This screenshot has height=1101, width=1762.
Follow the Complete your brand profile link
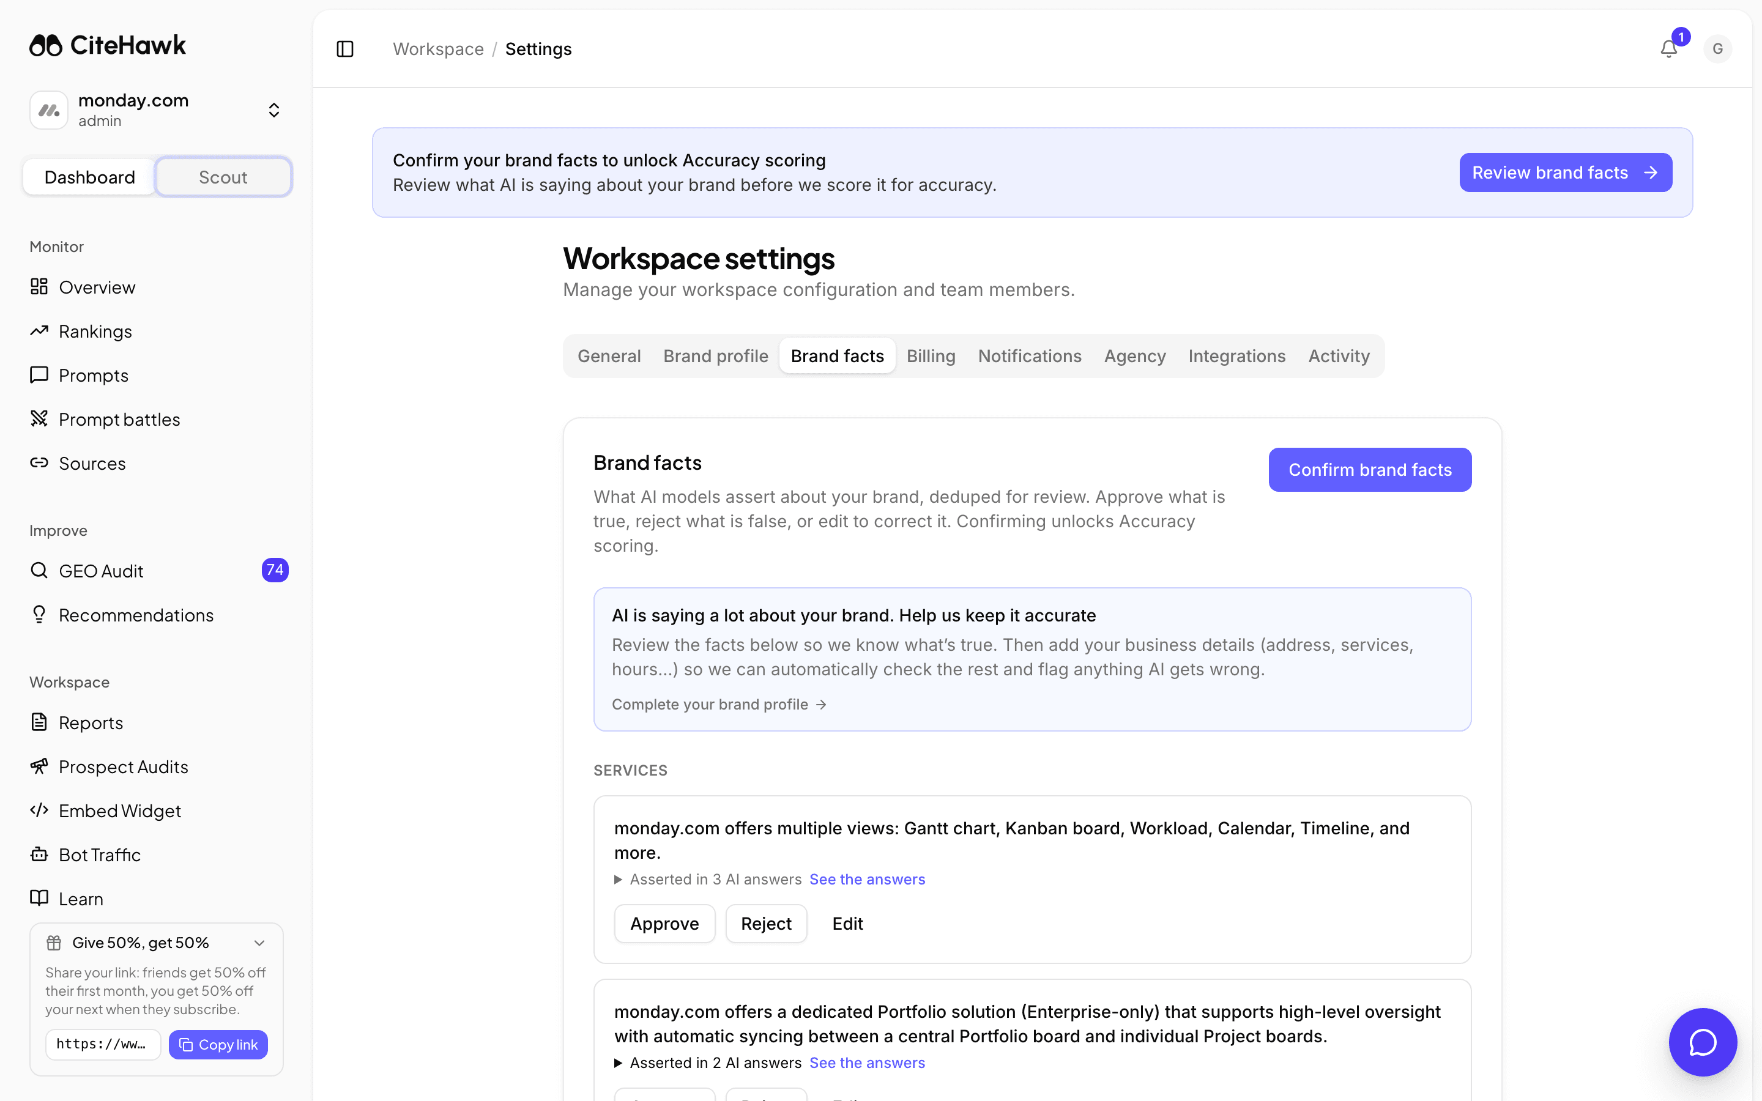coord(719,704)
